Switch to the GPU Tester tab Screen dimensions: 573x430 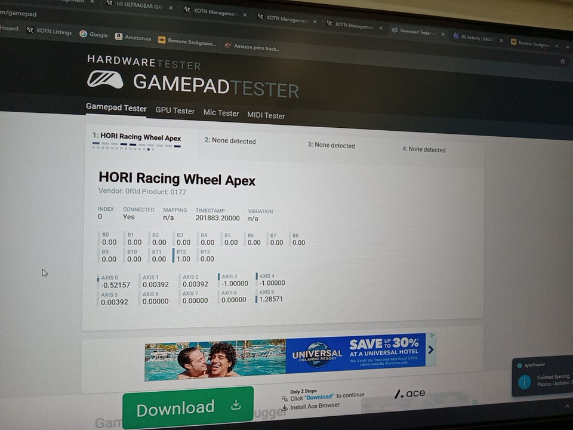coord(175,110)
